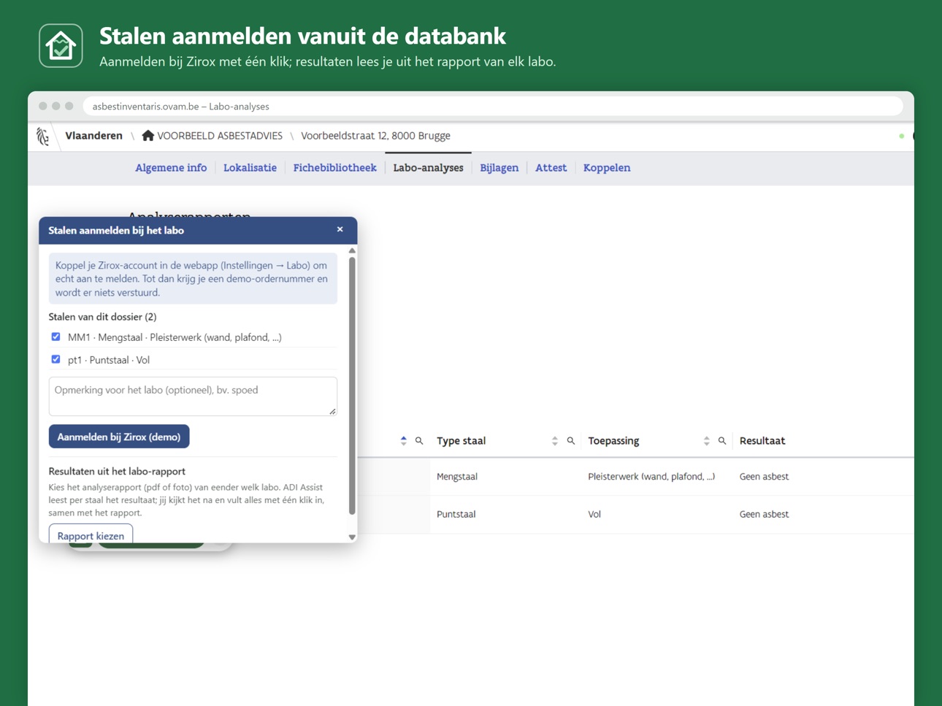
Task: Focus the Opmerking voor het labo textarea
Action: pyautogui.click(x=193, y=396)
